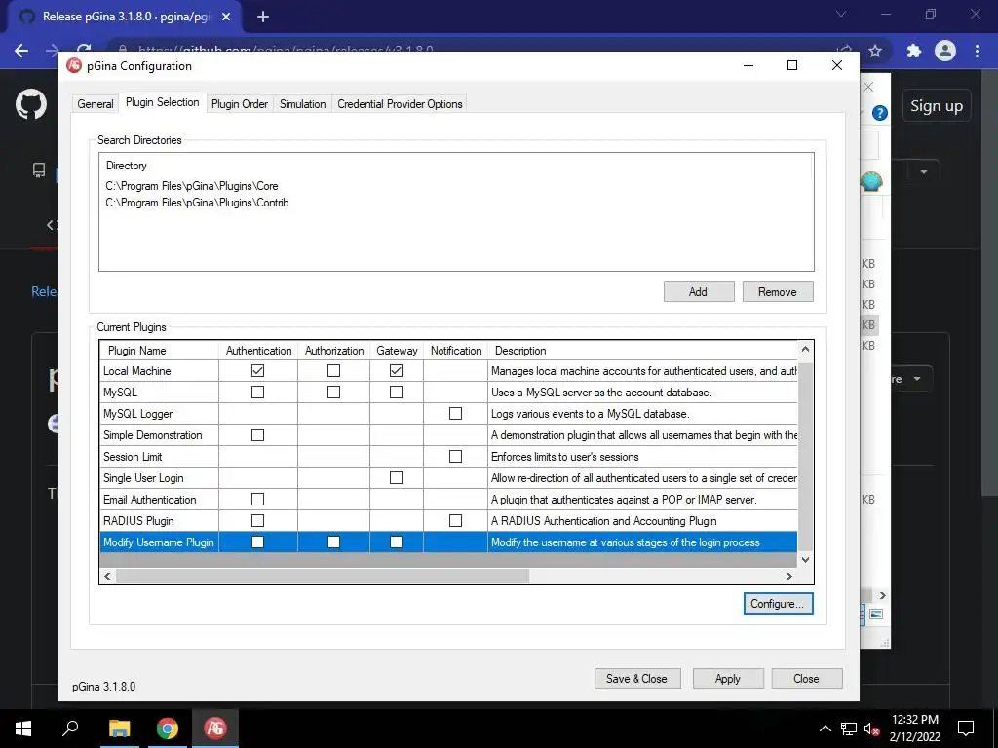Image resolution: width=998 pixels, height=748 pixels.
Task: Enable MySQL Gateway checkbox
Action: 396,392
